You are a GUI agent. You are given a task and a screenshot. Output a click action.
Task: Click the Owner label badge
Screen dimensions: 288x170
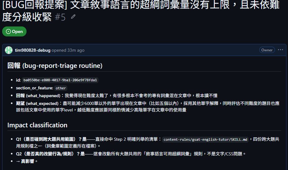pos(267,50)
